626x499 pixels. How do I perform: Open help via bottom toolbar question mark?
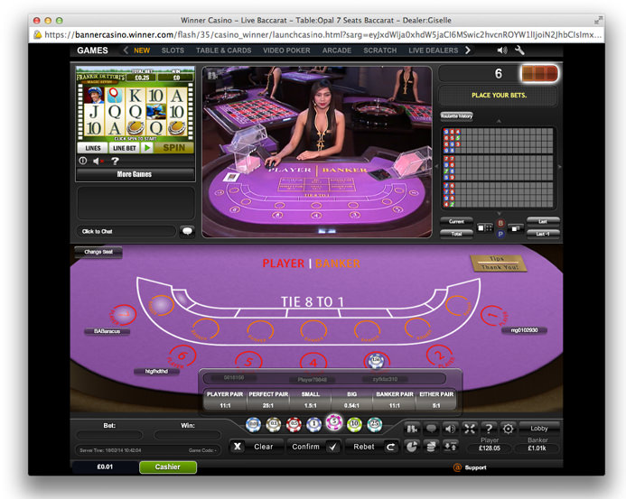489,429
